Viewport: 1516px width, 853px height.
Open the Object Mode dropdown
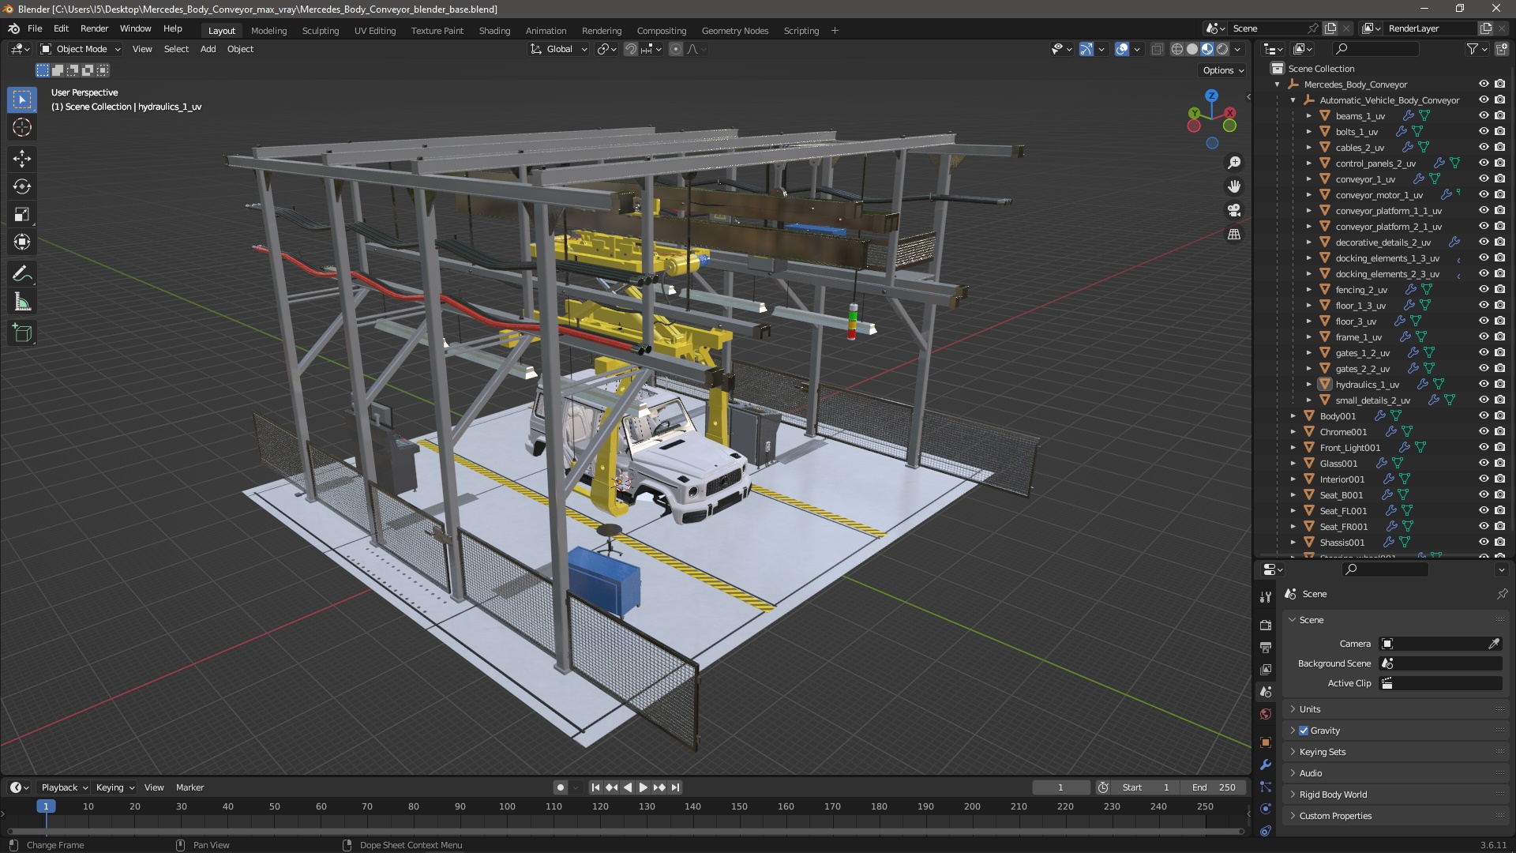point(81,49)
